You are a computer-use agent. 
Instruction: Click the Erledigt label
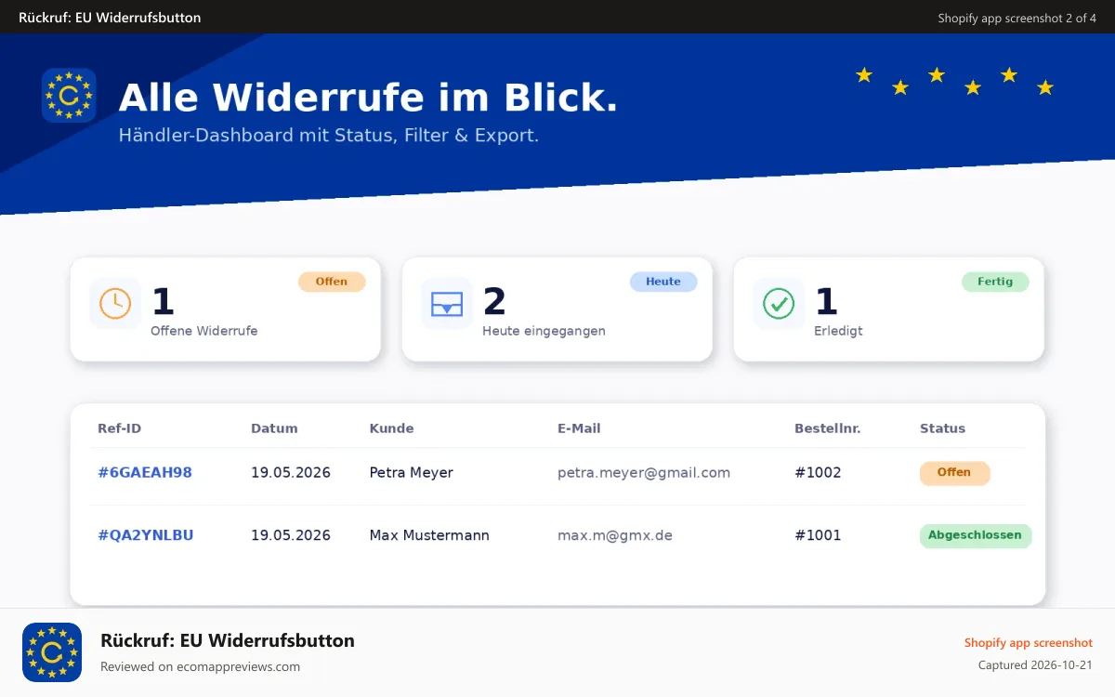coord(838,331)
